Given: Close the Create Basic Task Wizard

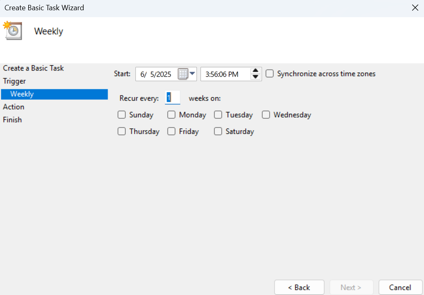Looking at the screenshot, I should pos(415,8).
